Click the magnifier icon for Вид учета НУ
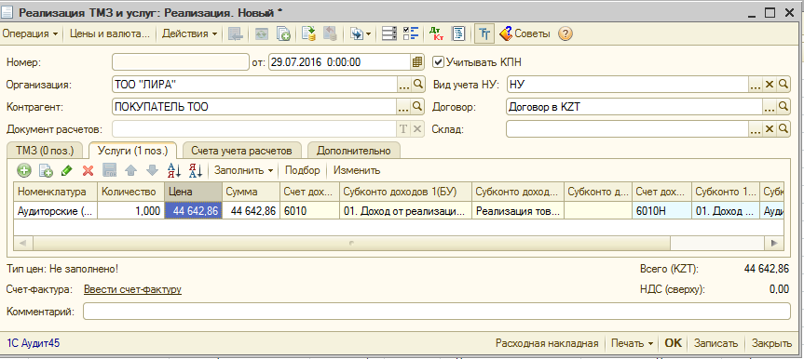Viewport: 804px width, 359px height. pos(783,85)
